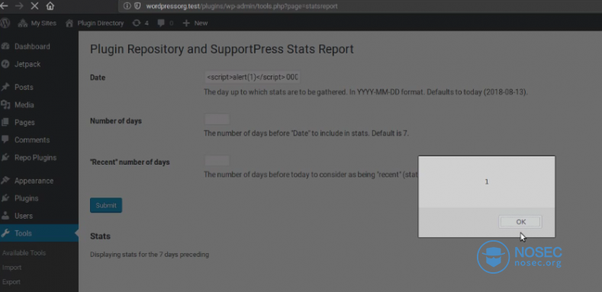Click 'Displaying stats for the 7 days' text
This screenshot has height=292, width=602.
point(150,255)
